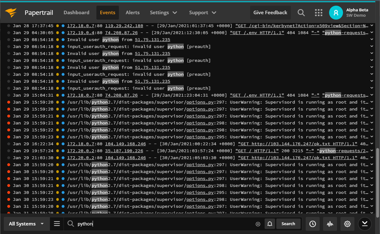Viewport: 380px width, 234px height.
Task: Expand the Settings navigation dropdown
Action: coord(163,13)
